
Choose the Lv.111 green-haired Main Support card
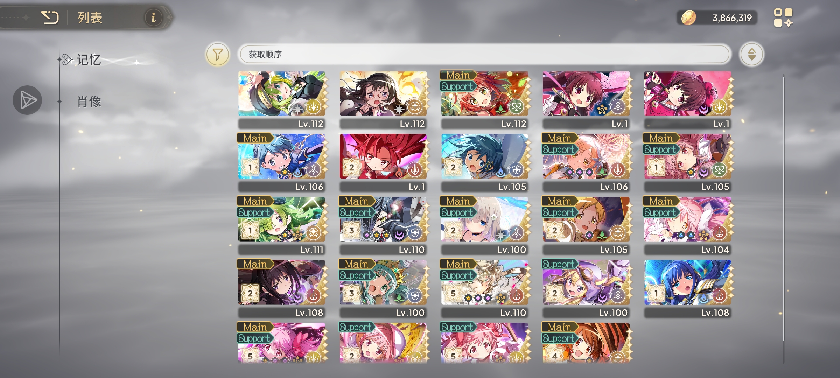(282, 226)
